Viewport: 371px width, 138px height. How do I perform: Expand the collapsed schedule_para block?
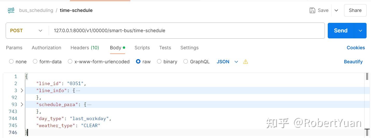tap(22, 105)
